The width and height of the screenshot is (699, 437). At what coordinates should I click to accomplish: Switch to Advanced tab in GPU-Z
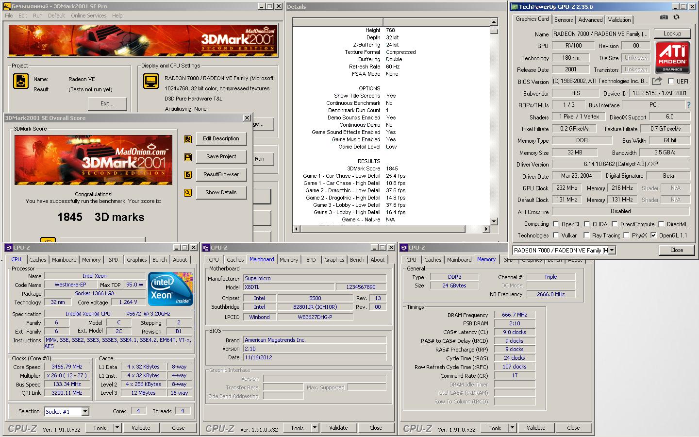tap(590, 19)
